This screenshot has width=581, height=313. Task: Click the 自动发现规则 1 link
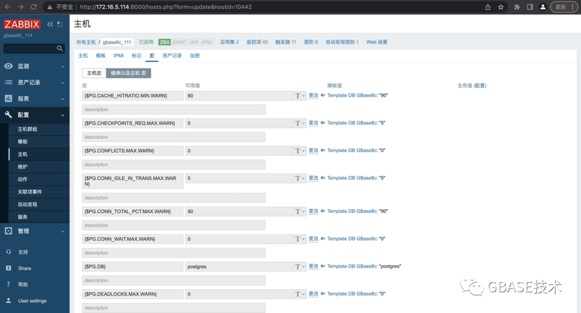coord(342,42)
